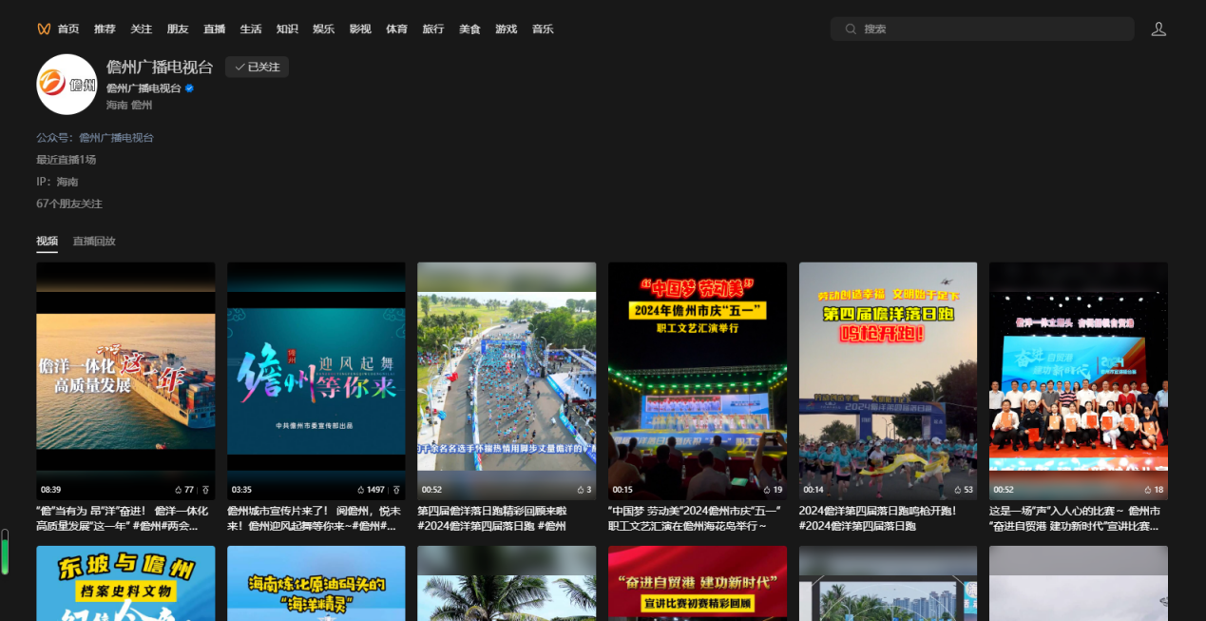Go to 首页 in the top navigation
The width and height of the screenshot is (1206, 621).
tap(68, 29)
